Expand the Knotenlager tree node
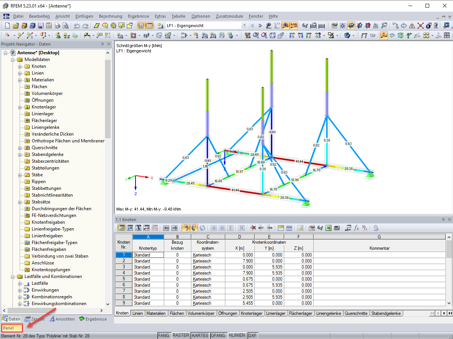Viewport: 453px width, 339px height. [20, 107]
